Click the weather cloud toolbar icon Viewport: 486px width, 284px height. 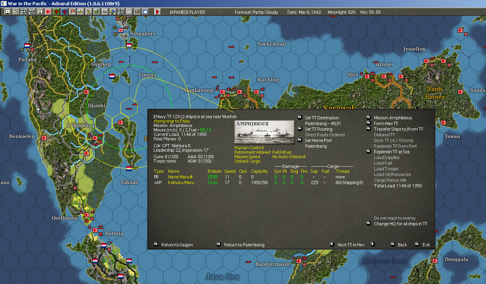click(x=145, y=12)
